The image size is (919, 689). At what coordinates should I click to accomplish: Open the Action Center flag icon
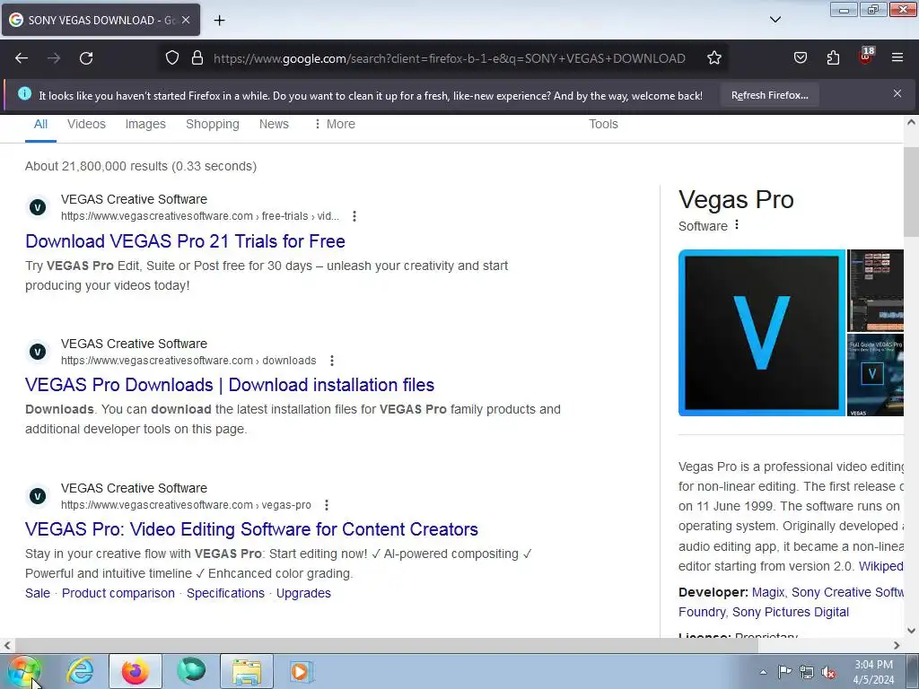click(x=784, y=672)
